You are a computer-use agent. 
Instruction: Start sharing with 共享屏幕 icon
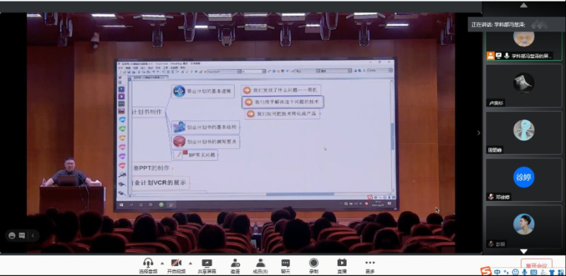click(x=207, y=263)
